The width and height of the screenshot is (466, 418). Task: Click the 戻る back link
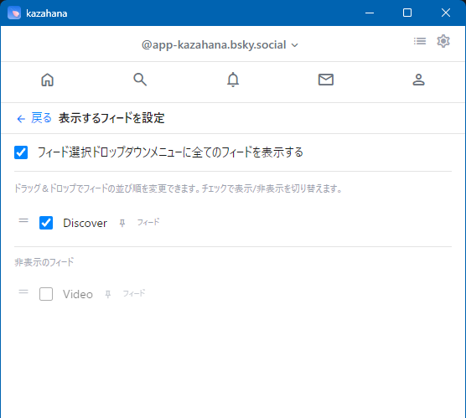click(x=41, y=118)
